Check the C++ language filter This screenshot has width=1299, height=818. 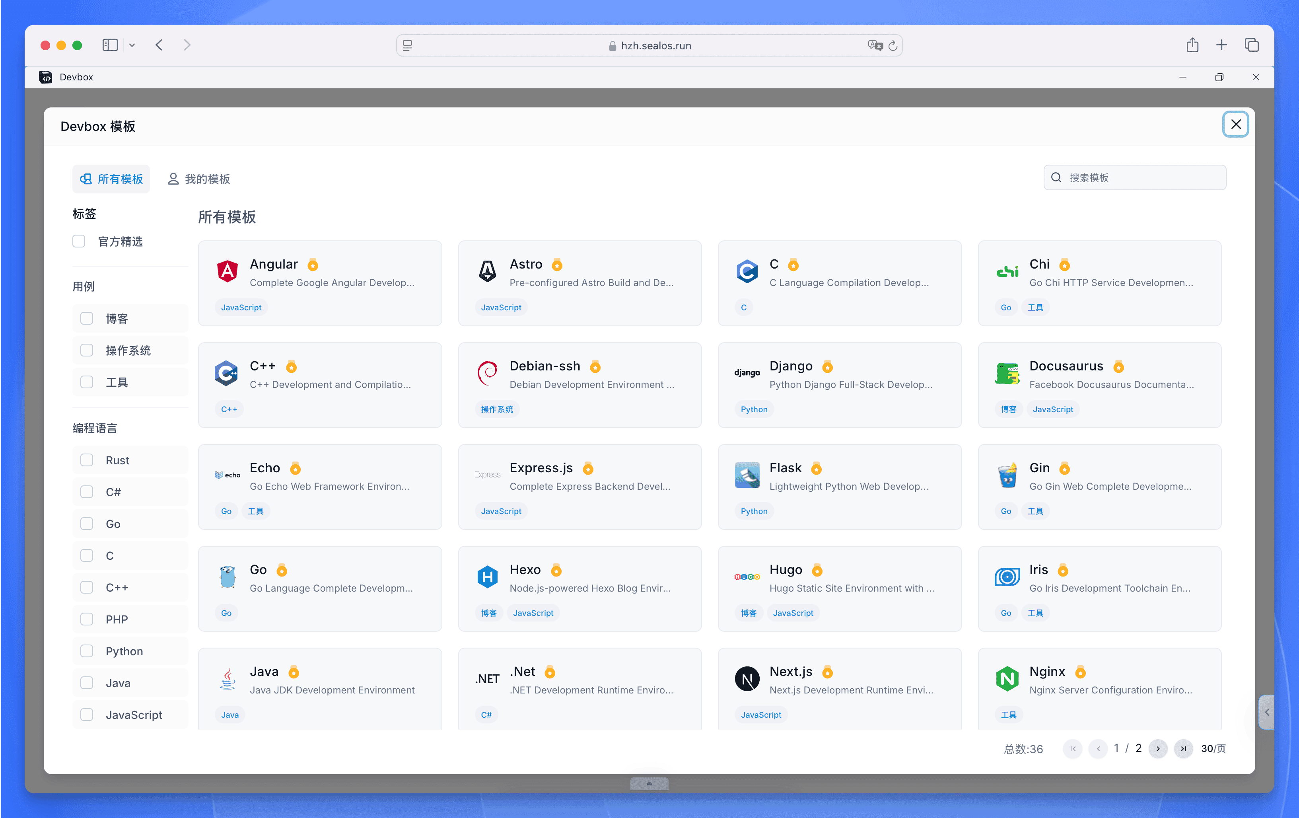pos(86,587)
